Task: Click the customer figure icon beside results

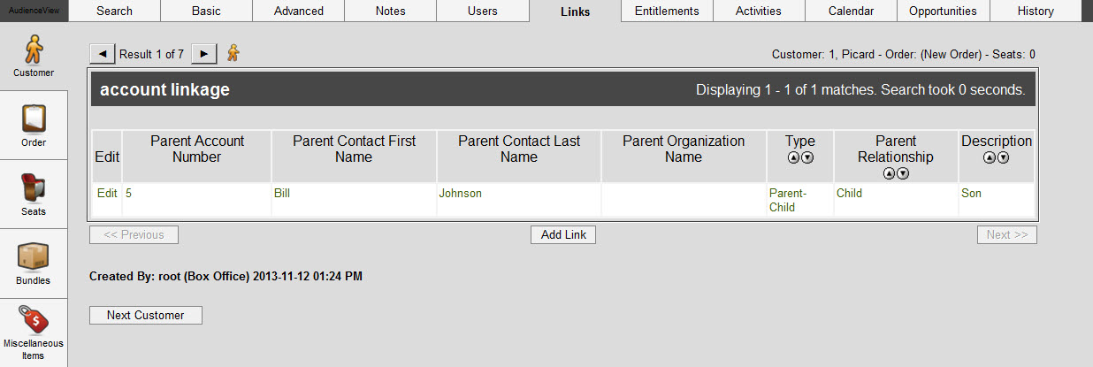Action: click(x=233, y=54)
